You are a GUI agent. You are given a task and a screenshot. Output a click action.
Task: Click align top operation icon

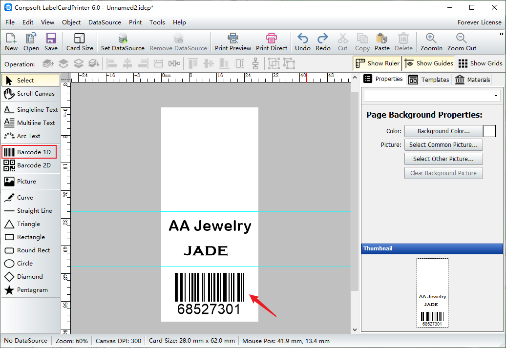(192, 63)
